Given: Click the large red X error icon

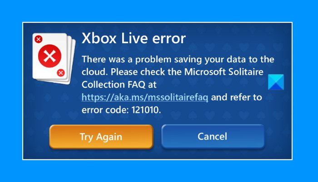Looking at the screenshot, I should point(50,56).
